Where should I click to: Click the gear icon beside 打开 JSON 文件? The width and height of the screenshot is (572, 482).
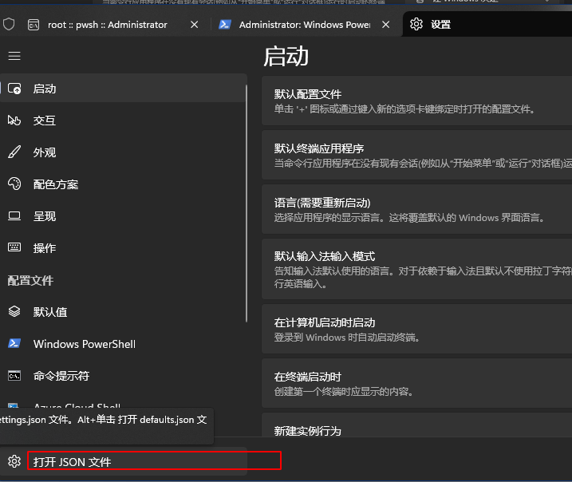14,461
